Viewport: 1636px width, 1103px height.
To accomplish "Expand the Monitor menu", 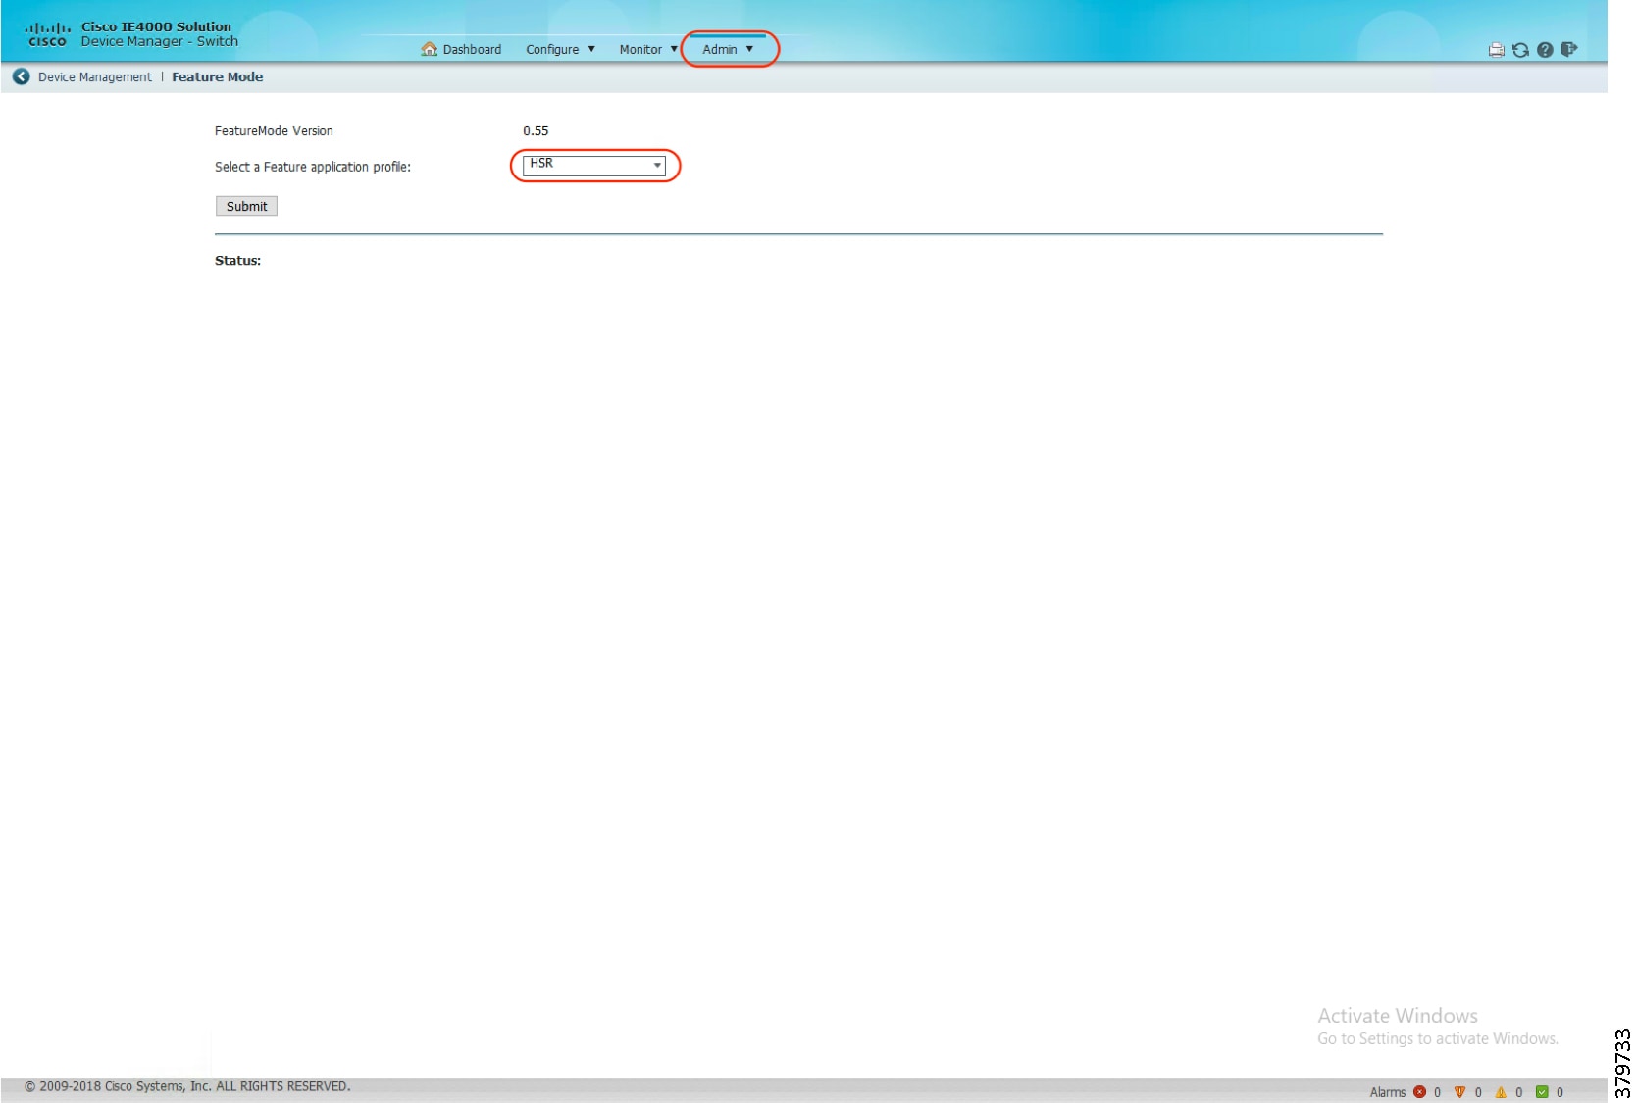I will (648, 49).
